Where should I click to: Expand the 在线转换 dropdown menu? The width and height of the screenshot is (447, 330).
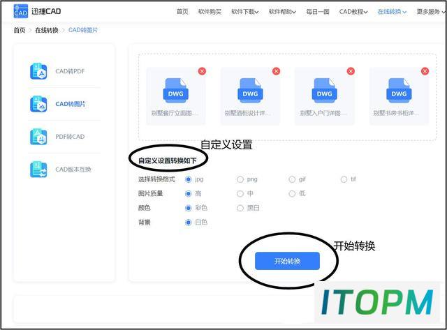point(392,12)
